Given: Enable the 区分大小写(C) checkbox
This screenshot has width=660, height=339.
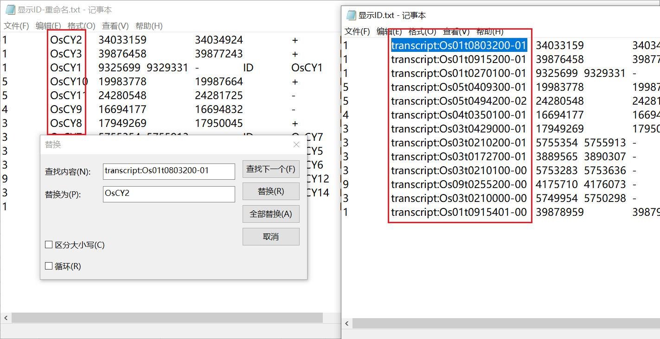Looking at the screenshot, I should click(49, 245).
